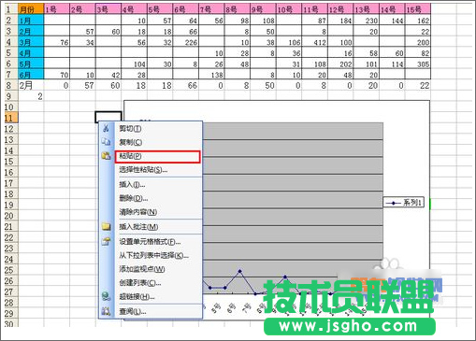Select the blue 5月 cell
This screenshot has width=476, height=341.
pyautogui.click(x=31, y=64)
